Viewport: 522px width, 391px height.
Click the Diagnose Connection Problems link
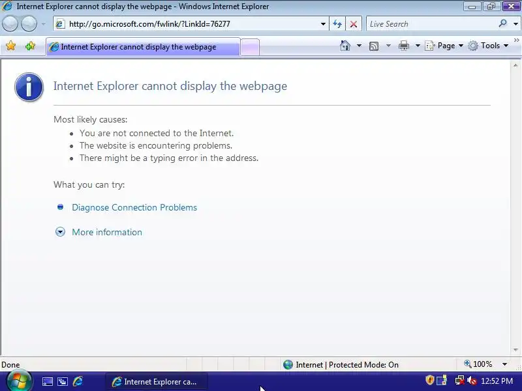pos(134,207)
